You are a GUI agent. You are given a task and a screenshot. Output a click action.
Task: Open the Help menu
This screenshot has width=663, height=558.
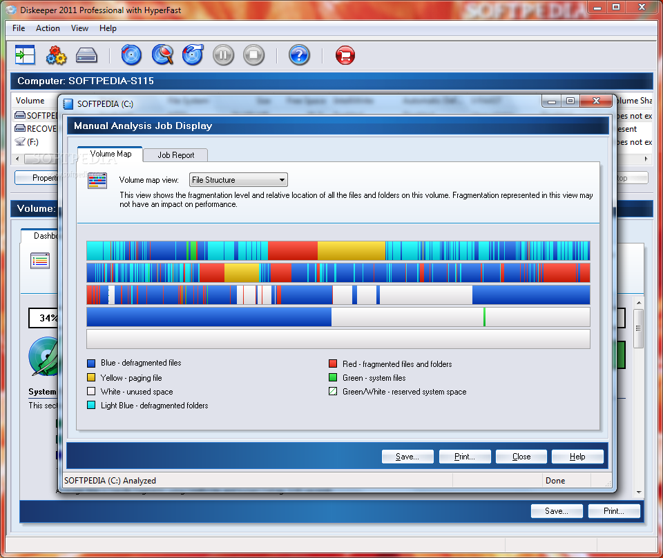coord(108,28)
